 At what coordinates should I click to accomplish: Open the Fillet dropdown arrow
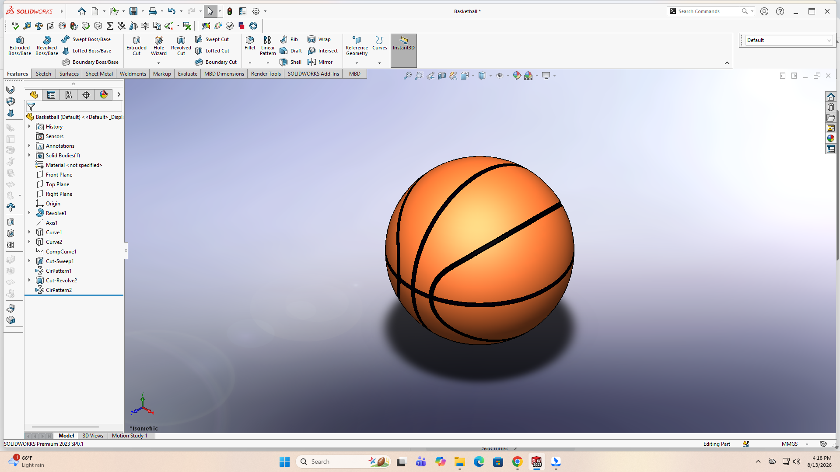coord(250,63)
